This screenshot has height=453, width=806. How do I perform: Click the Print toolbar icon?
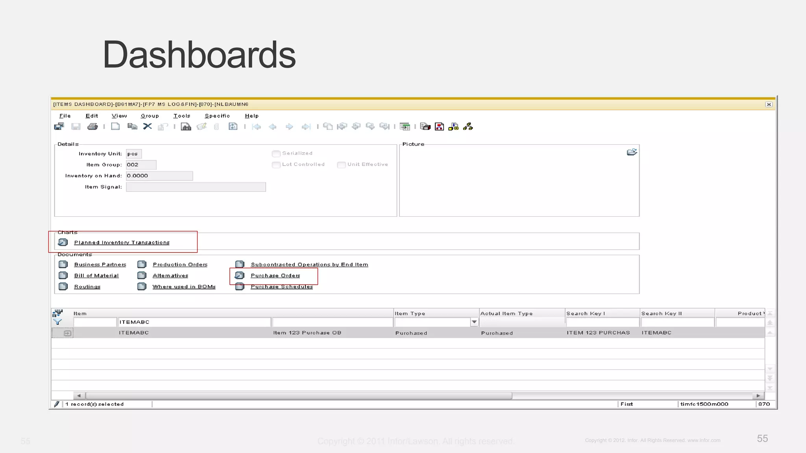92,127
